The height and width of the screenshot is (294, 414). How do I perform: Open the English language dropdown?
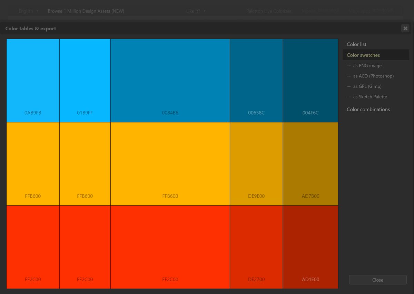coord(29,11)
